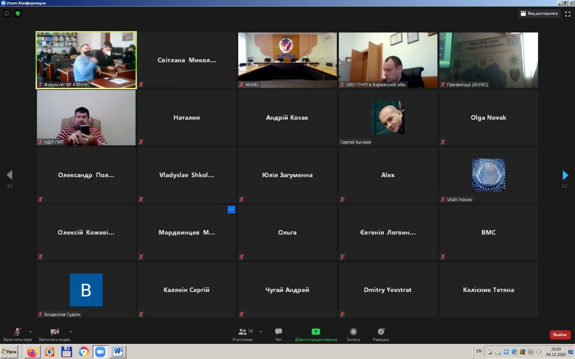Leave the meeting with red button
Viewport: 575px width, 359px height.
560,335
